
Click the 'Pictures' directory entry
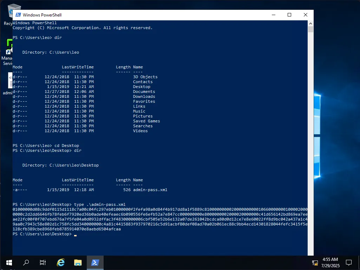click(143, 116)
